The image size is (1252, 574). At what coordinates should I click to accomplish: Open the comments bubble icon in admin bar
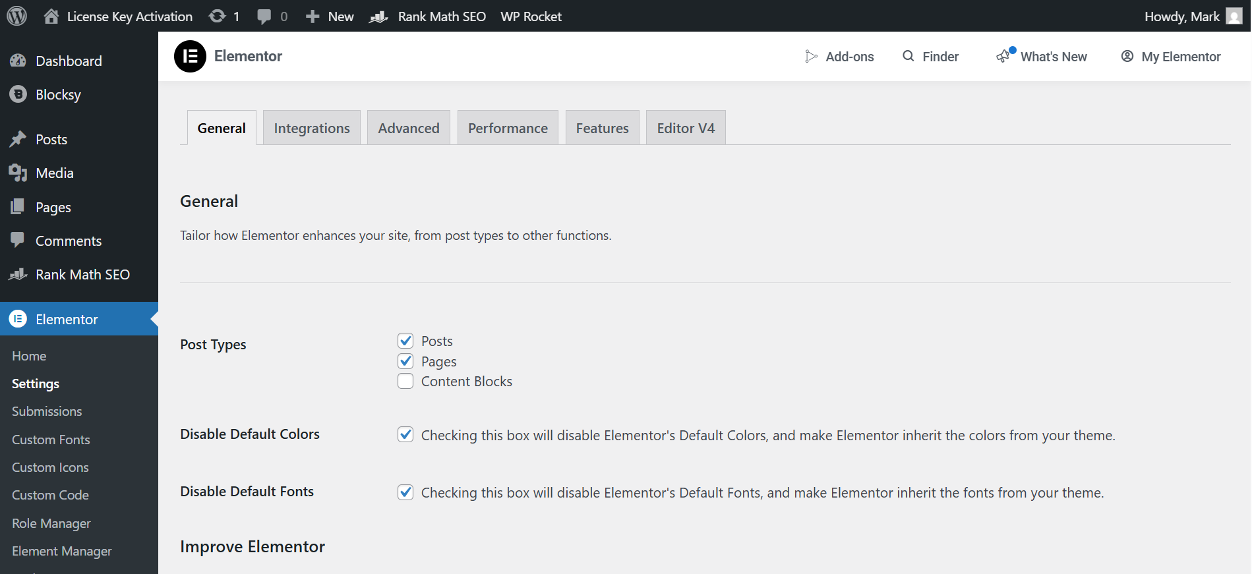pos(264,16)
